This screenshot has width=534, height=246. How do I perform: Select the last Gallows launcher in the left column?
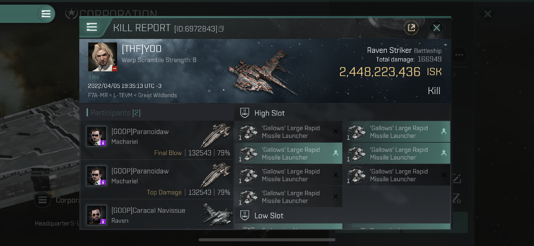pos(288,197)
